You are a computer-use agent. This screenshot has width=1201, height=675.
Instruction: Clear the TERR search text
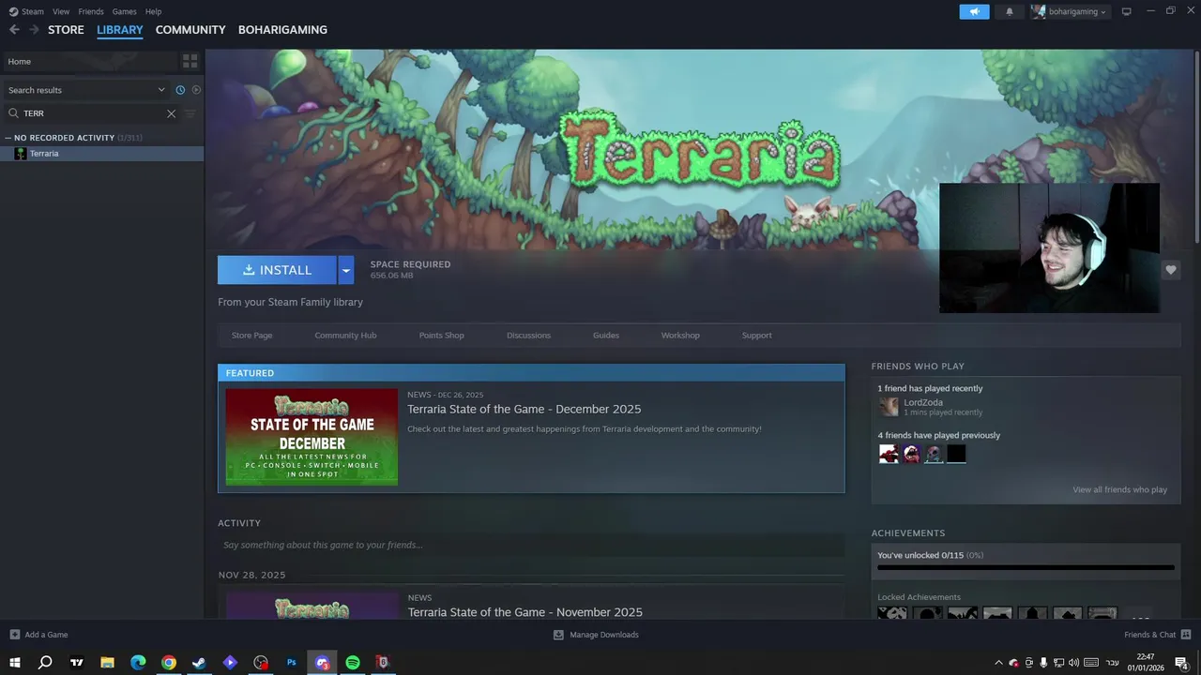(x=171, y=113)
